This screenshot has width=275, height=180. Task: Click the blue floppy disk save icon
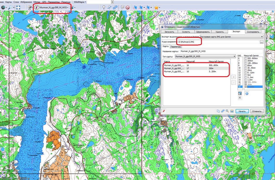coord(232,111)
